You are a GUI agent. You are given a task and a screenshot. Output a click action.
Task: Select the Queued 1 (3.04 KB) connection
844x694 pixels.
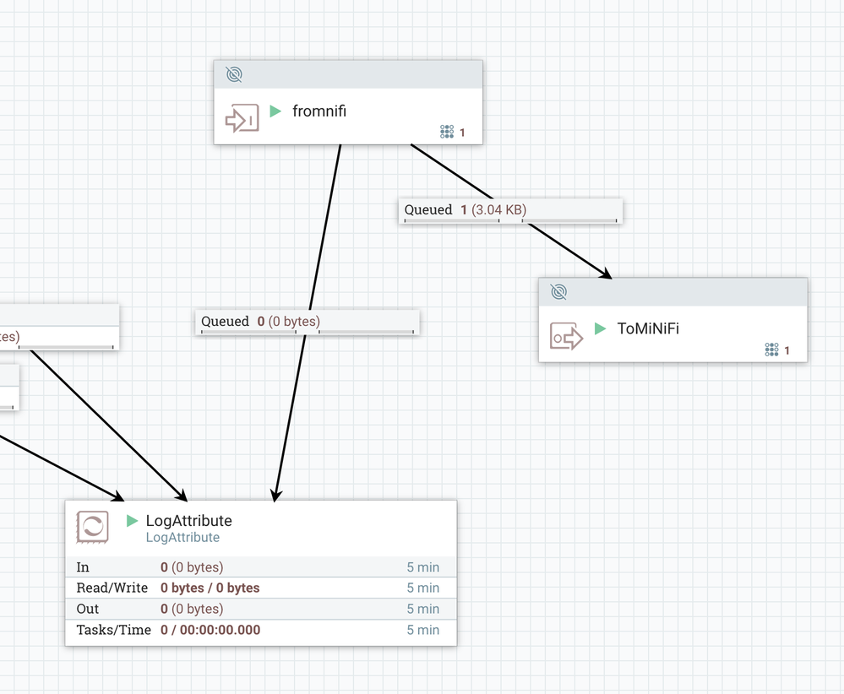[x=510, y=211]
